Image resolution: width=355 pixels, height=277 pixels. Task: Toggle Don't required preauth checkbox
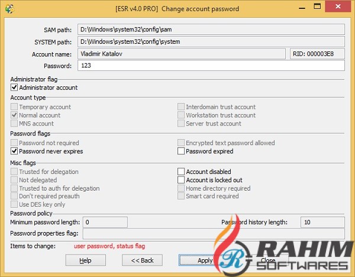click(x=14, y=196)
